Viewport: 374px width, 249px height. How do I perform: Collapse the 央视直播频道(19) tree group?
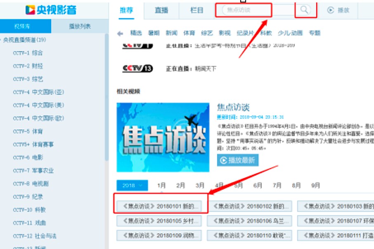pos(24,40)
